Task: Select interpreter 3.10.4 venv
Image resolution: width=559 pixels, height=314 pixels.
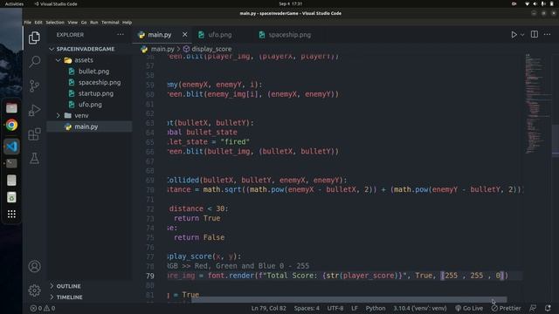Action: (x=419, y=308)
